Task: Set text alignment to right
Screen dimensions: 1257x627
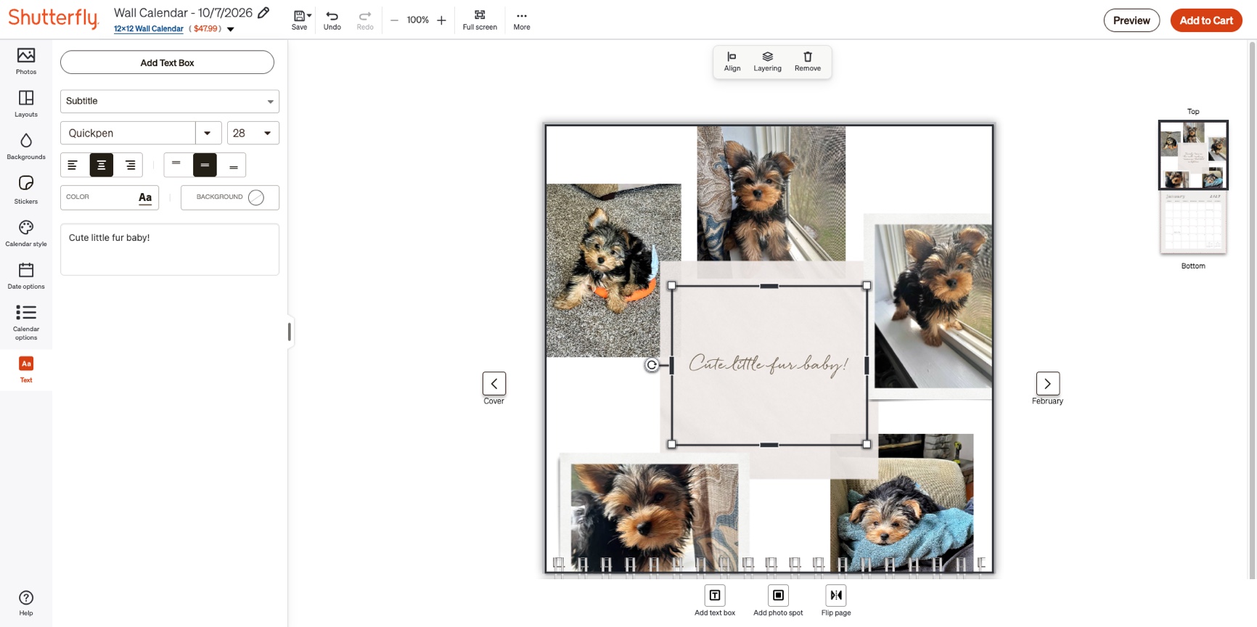Action: coord(131,165)
